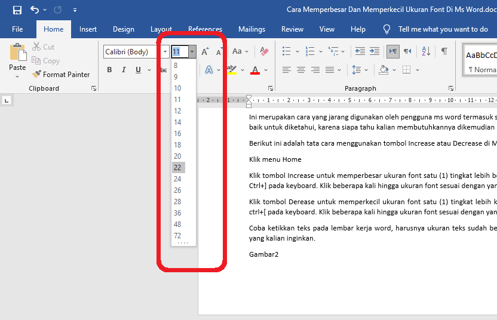The image size is (497, 320).
Task: Click the Undo arrow icon
Action: click(x=35, y=10)
